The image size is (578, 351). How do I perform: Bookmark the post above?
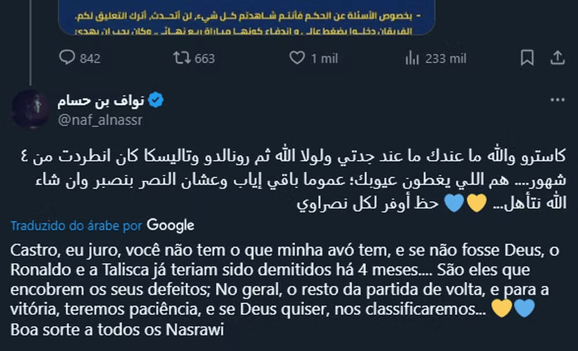pyautogui.click(x=527, y=58)
